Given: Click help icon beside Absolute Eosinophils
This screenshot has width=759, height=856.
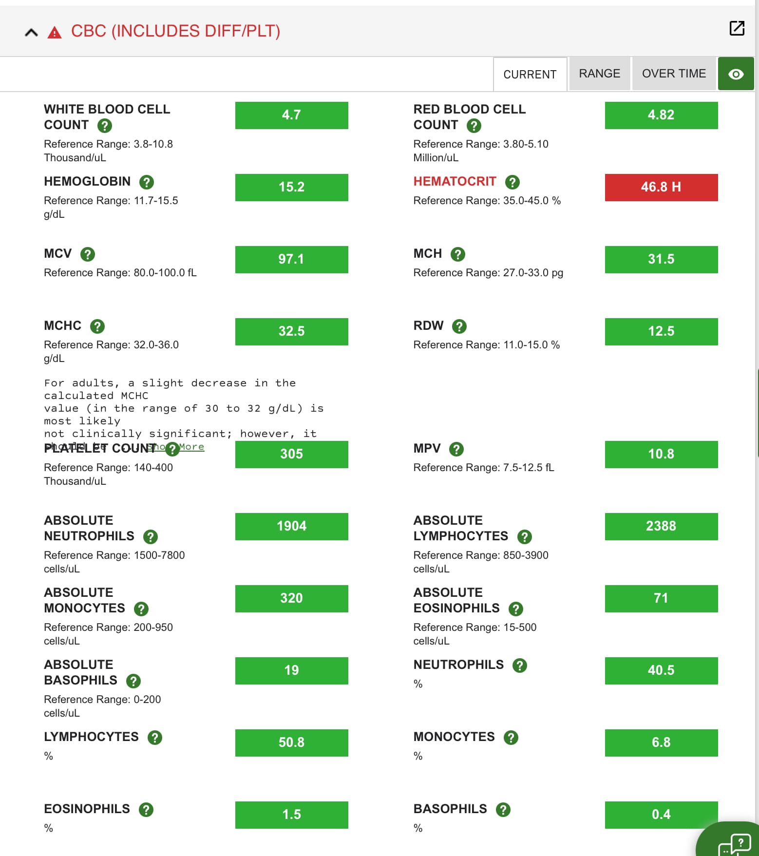Looking at the screenshot, I should click(515, 609).
